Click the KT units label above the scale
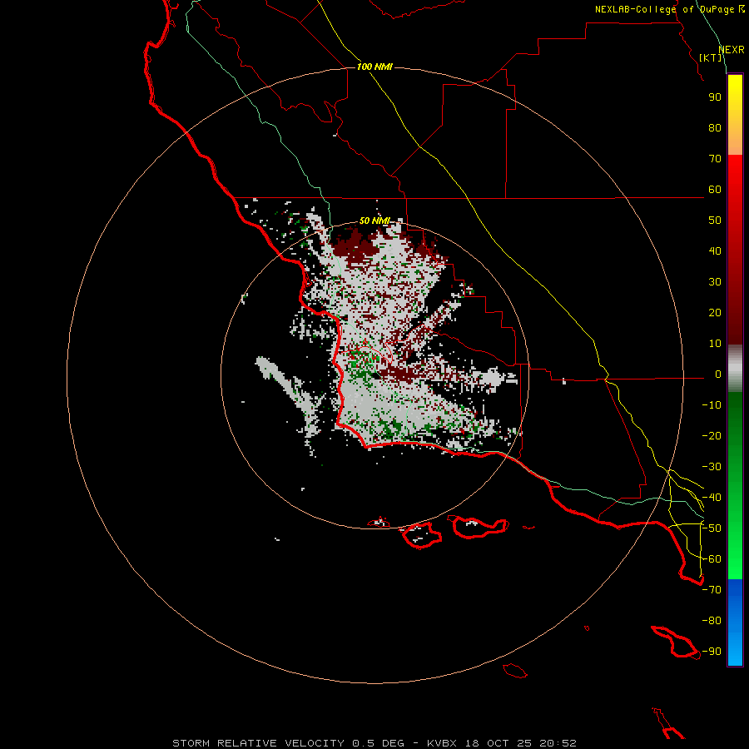749x749 pixels. [x=711, y=57]
